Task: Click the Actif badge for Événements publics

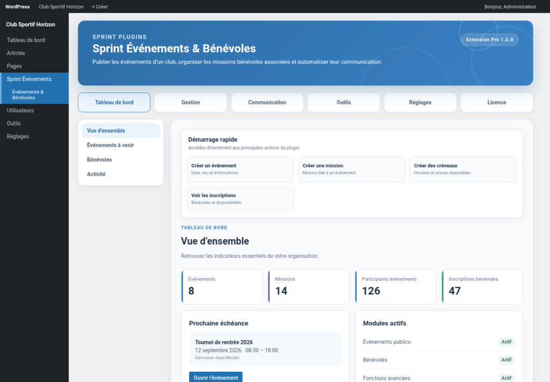Action: click(x=506, y=342)
